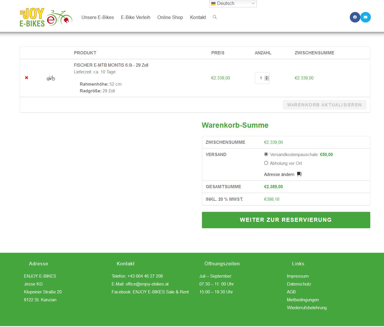This screenshot has width=384, height=327.
Task: Open Unsere E-Bikes menu
Action: coord(98,17)
